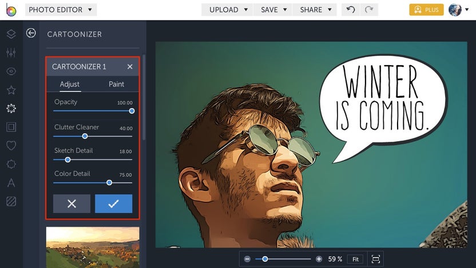Click the Opacity slider handle

coord(132,111)
